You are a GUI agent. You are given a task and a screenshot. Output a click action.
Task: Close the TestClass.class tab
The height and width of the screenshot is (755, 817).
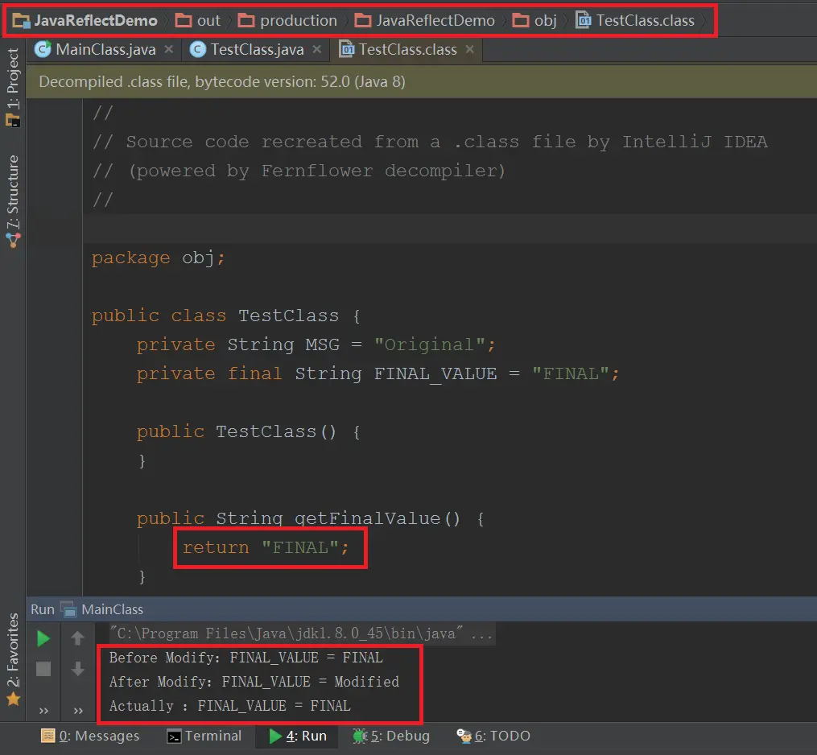(x=469, y=49)
